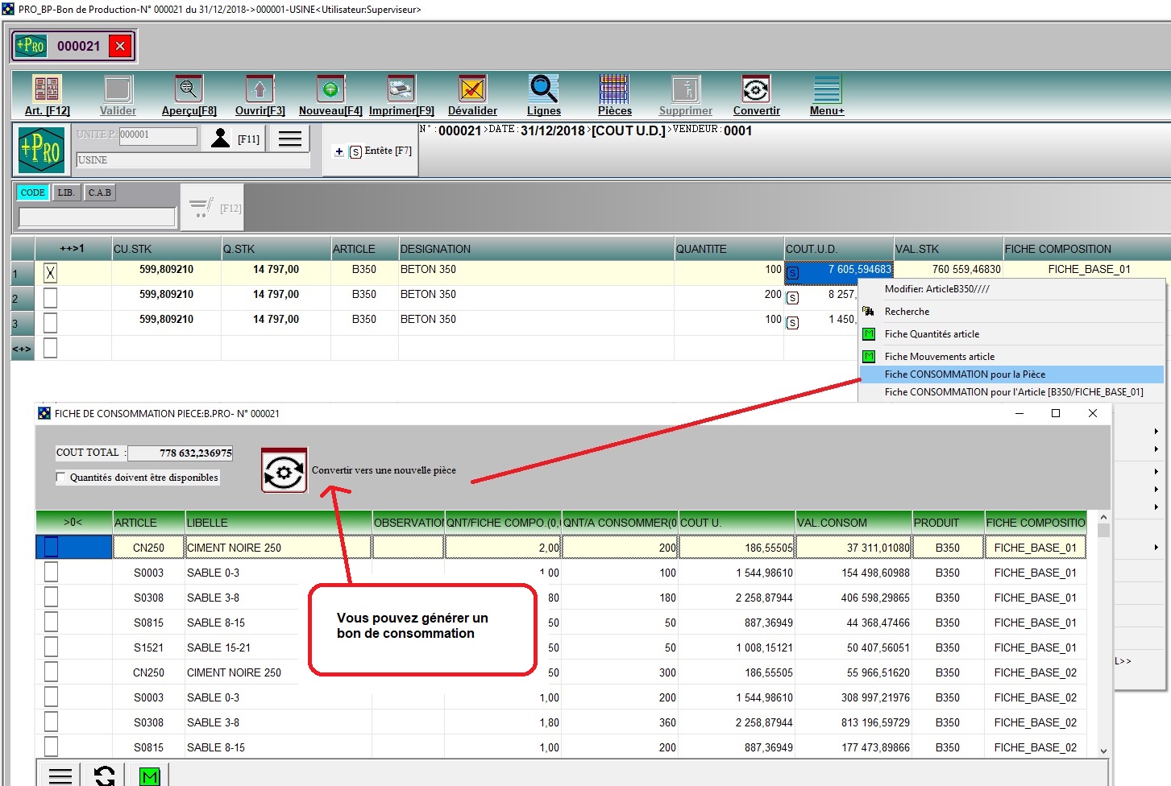
Task: Click the green M icon at bottom
Action: pyautogui.click(x=149, y=777)
